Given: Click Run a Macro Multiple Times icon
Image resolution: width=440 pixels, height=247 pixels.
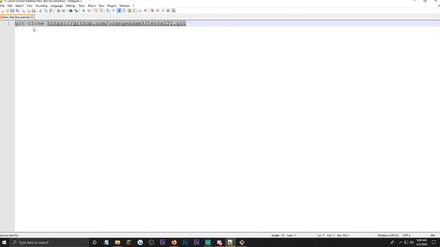Looking at the screenshot, I should tap(168, 11).
